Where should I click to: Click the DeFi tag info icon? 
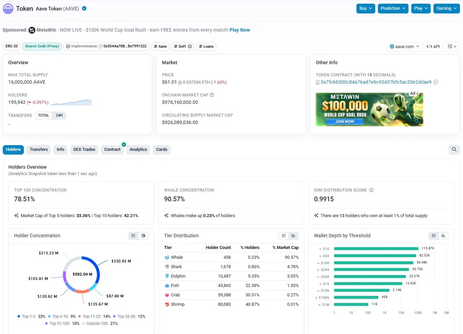click(189, 46)
